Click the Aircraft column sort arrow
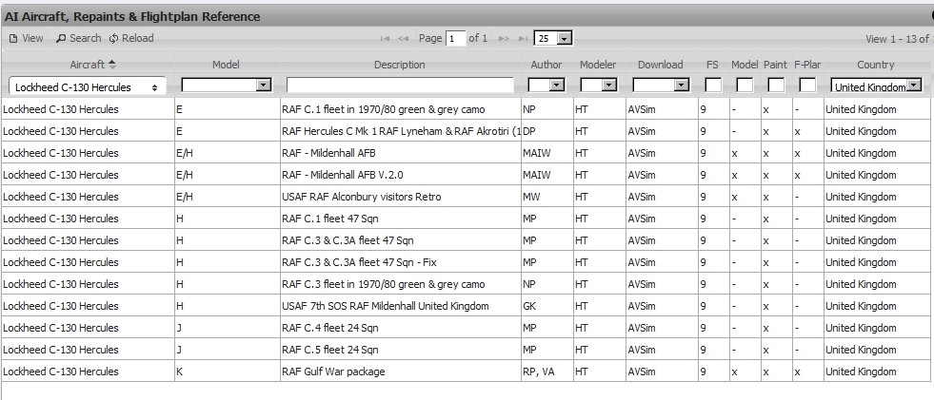This screenshot has width=934, height=400. [113, 65]
